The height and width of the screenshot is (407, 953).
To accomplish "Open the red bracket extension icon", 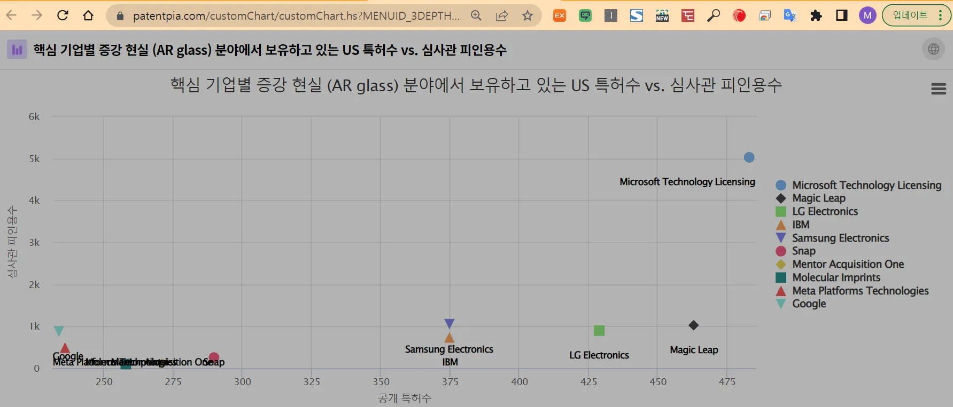I will (688, 15).
